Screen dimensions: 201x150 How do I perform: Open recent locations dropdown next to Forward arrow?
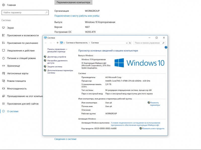[54, 43]
